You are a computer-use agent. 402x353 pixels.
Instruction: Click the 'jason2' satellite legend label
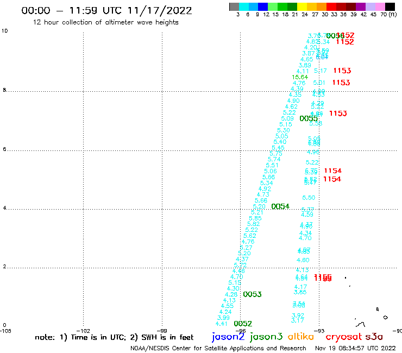click(228, 337)
